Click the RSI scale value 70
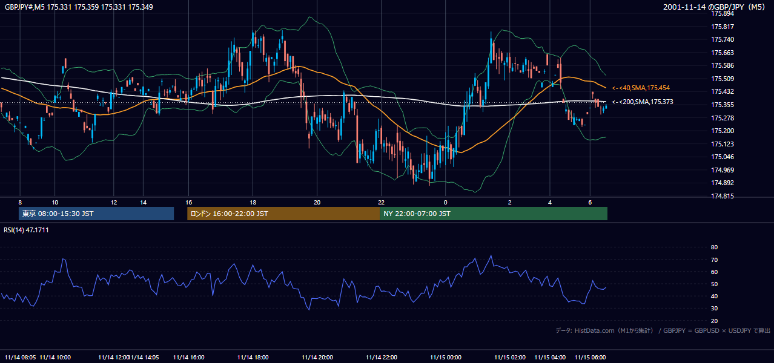 [x=714, y=260]
